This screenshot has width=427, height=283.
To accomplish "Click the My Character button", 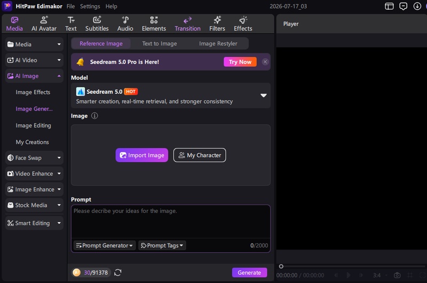I will coord(200,155).
